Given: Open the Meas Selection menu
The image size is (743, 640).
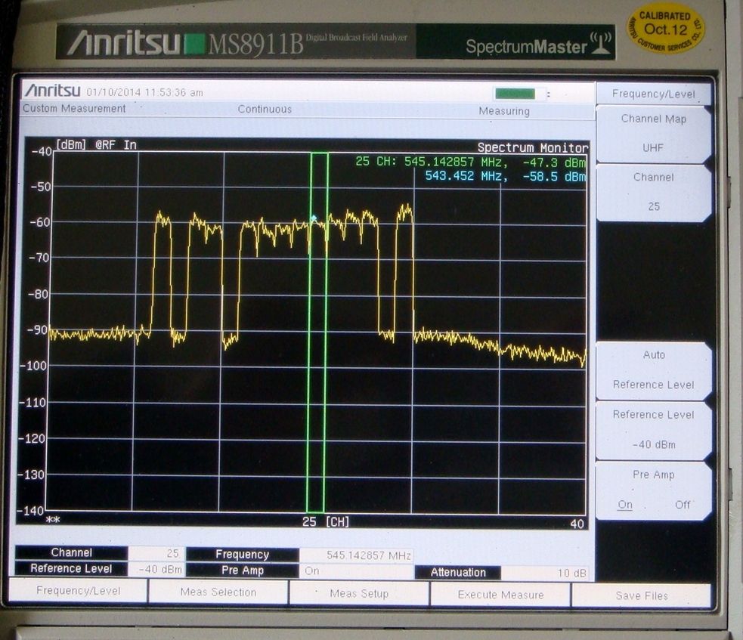Looking at the screenshot, I should [x=218, y=592].
